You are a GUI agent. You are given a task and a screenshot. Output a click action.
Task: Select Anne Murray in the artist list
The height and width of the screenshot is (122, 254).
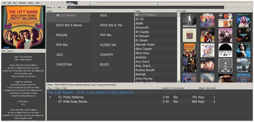coord(156,79)
